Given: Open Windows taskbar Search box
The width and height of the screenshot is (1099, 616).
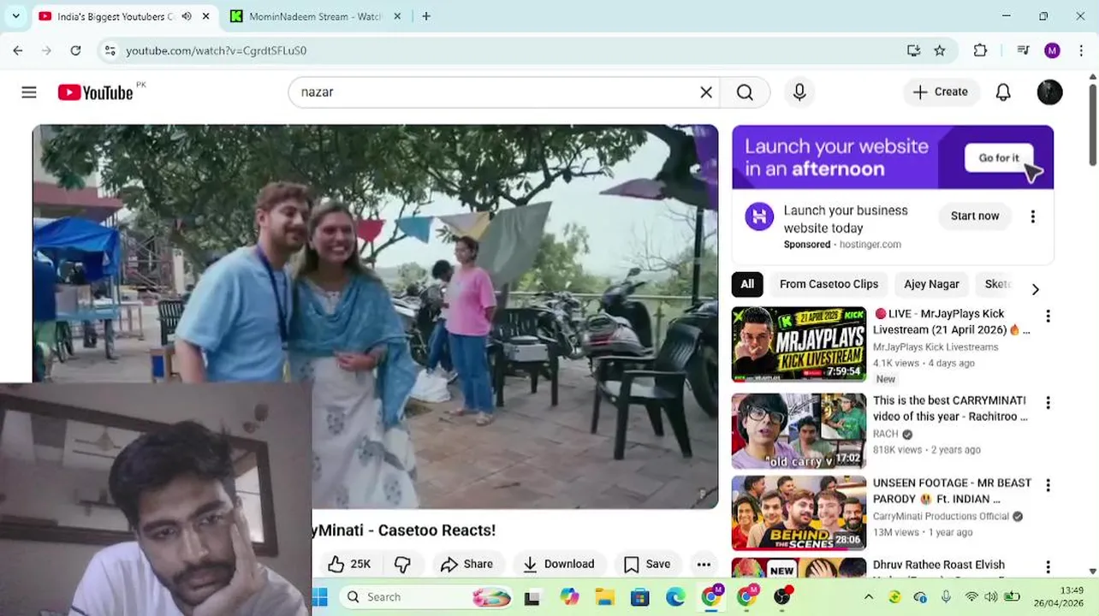Looking at the screenshot, I should click(x=425, y=597).
